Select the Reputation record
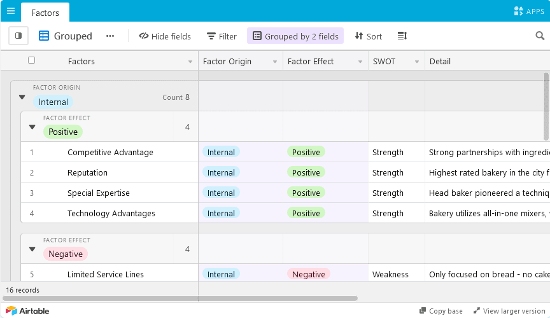The width and height of the screenshot is (550, 318). point(87,172)
